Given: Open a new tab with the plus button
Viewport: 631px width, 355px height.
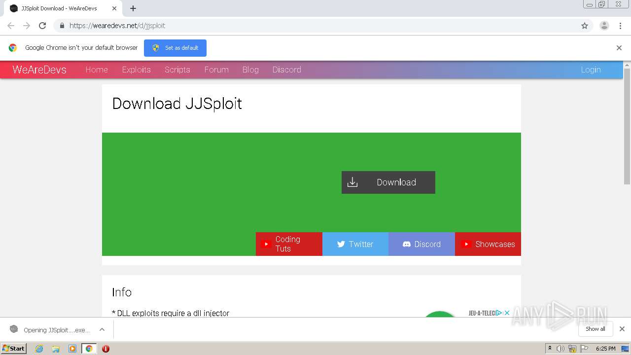Looking at the screenshot, I should point(133,8).
